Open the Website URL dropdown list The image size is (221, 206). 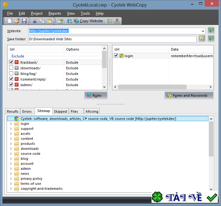point(203,31)
